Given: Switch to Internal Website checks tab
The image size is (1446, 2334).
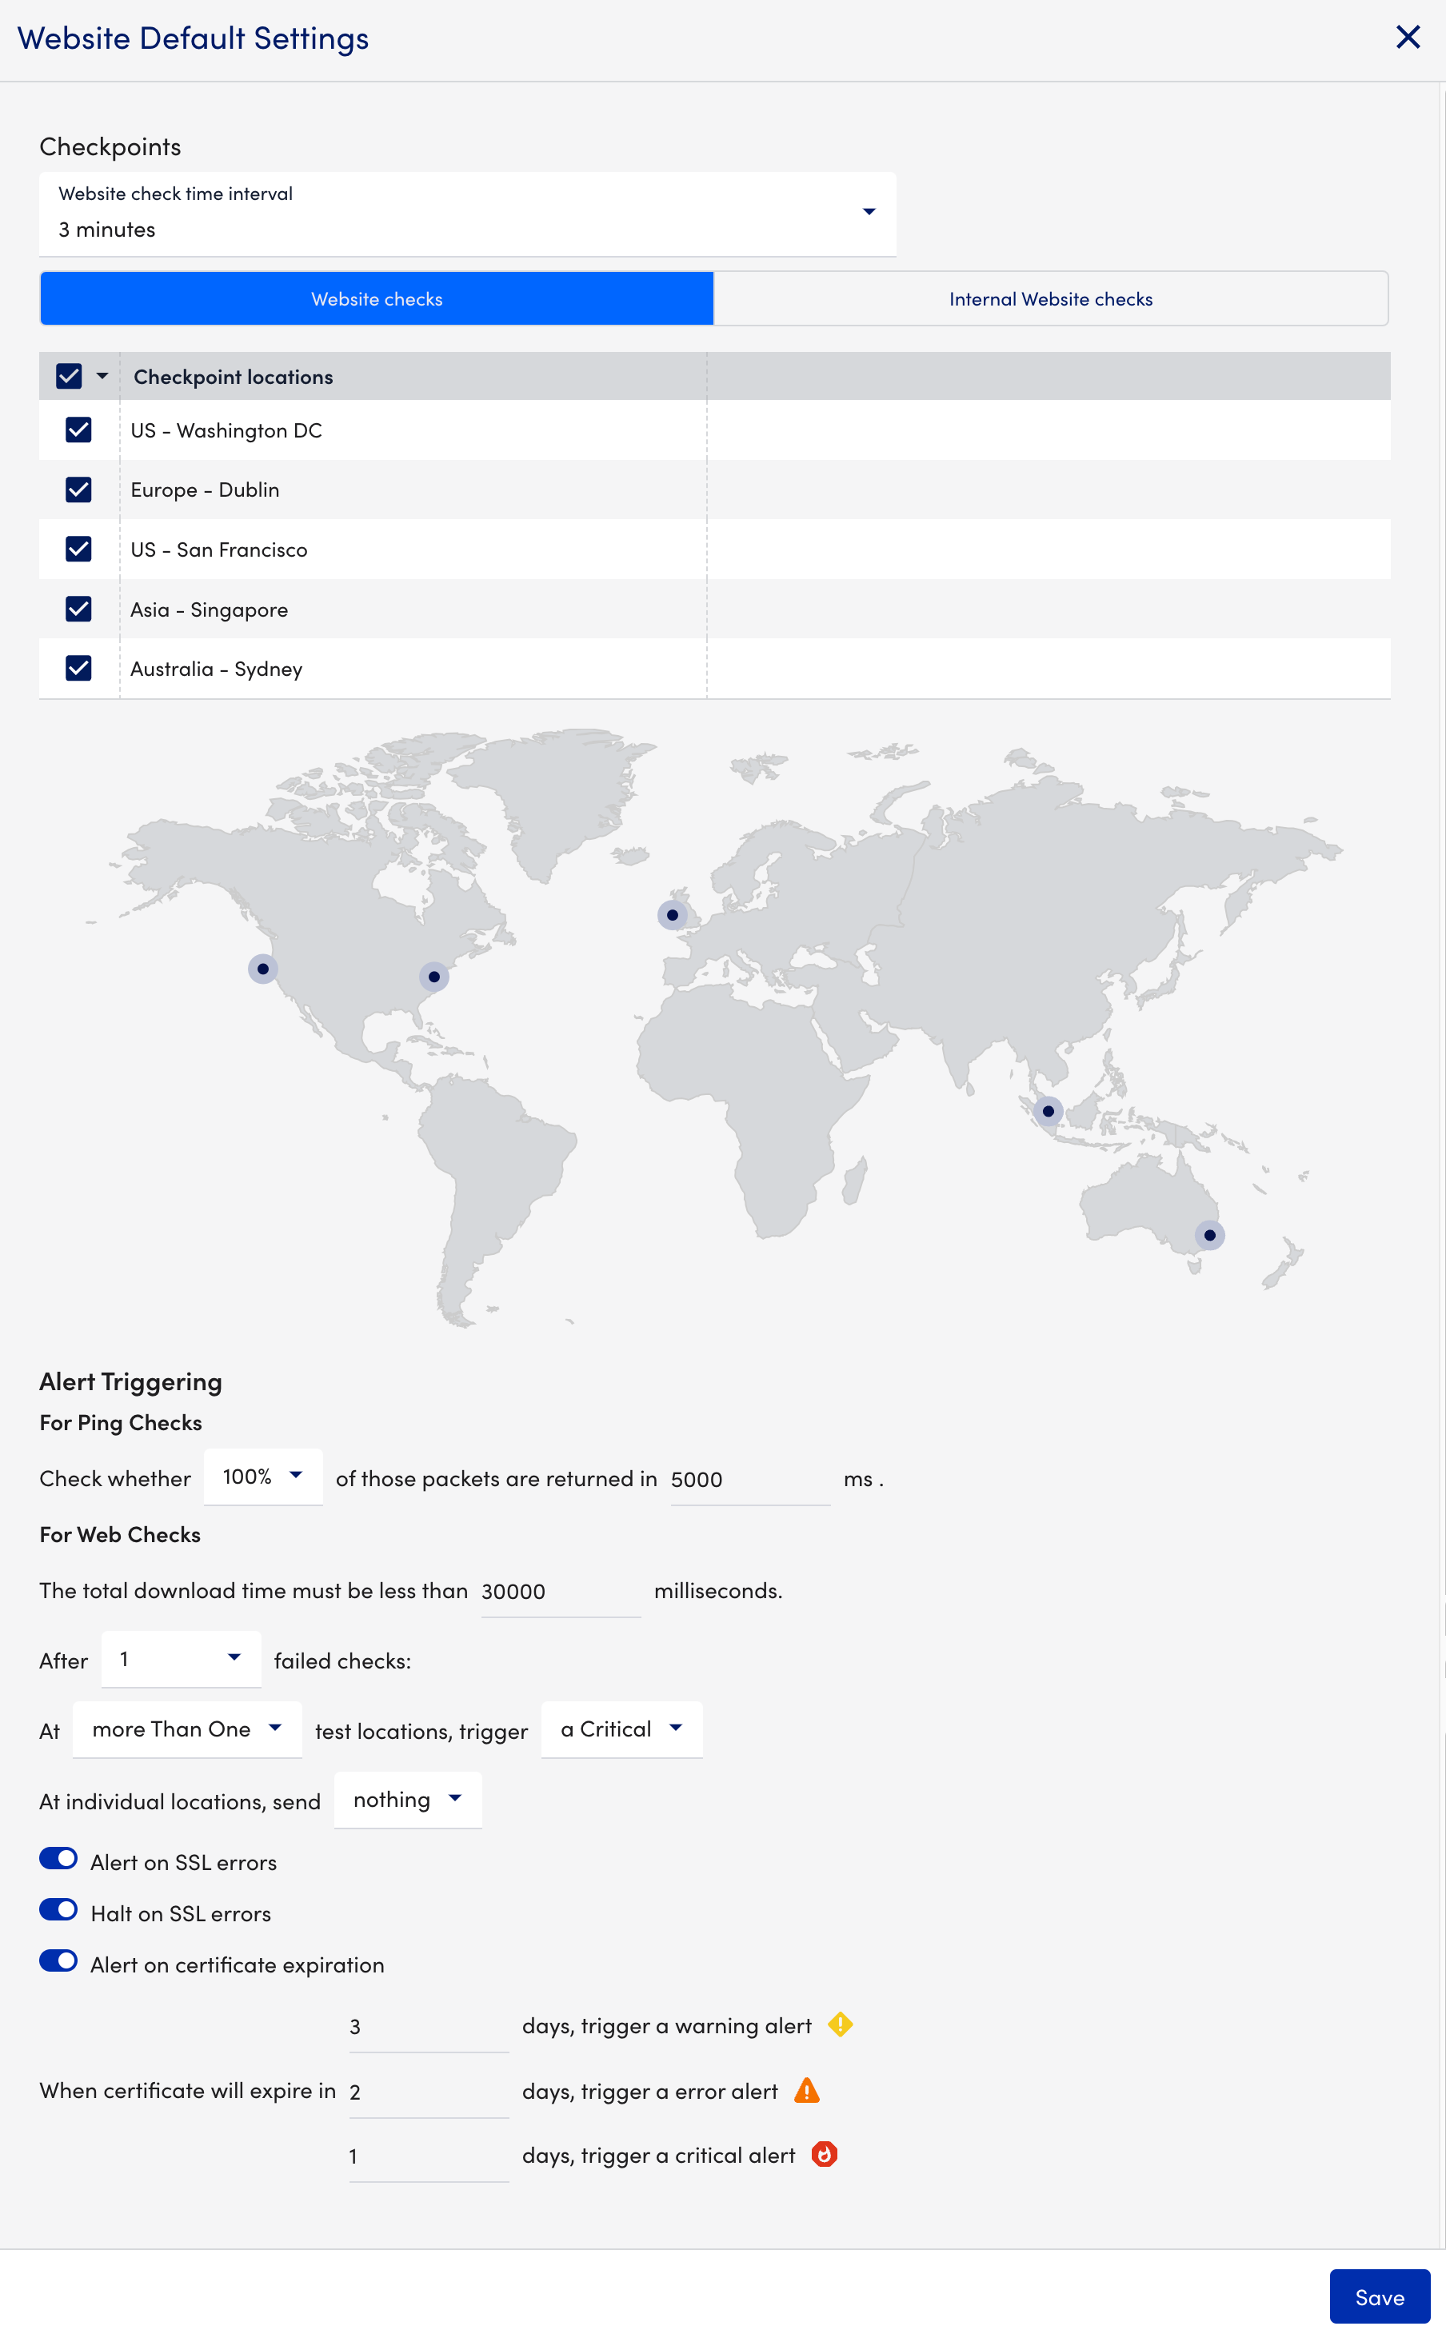Looking at the screenshot, I should coord(1050,299).
